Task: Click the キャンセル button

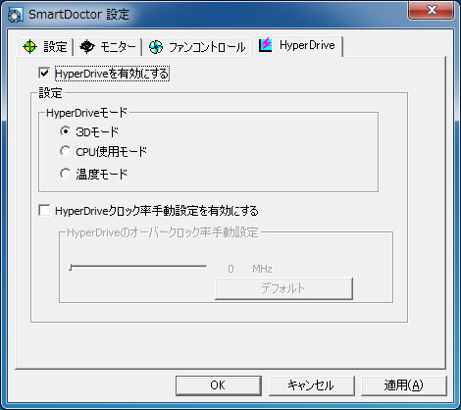Action: coord(312,385)
